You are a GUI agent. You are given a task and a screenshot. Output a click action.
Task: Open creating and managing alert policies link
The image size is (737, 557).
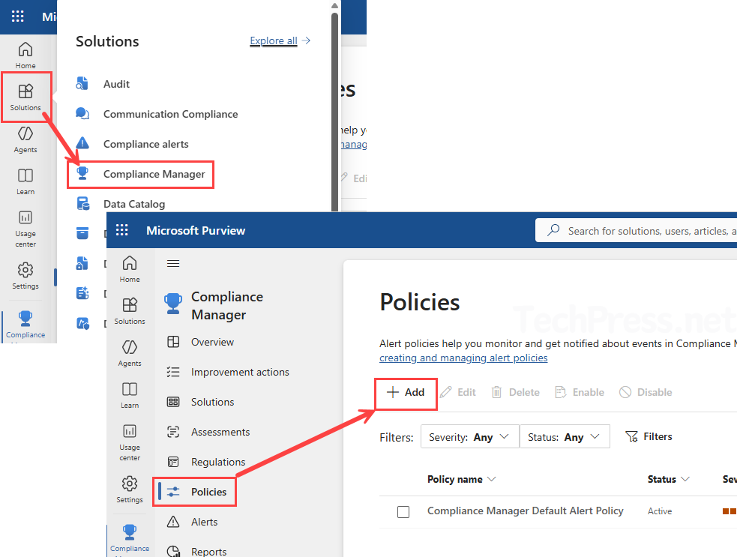pyautogui.click(x=463, y=358)
